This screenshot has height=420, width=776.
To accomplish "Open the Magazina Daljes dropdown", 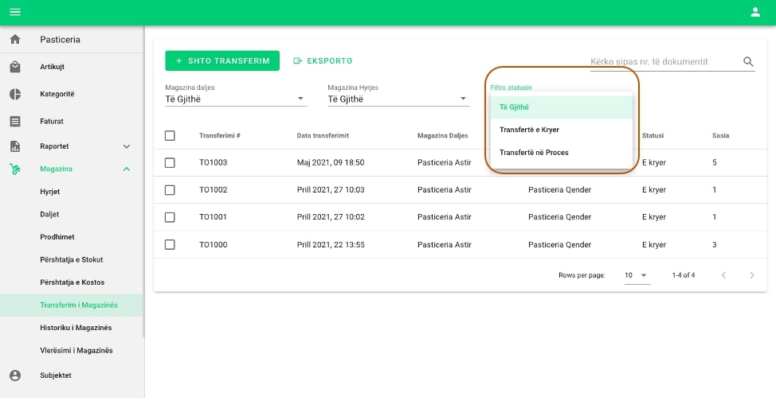I will (x=235, y=99).
